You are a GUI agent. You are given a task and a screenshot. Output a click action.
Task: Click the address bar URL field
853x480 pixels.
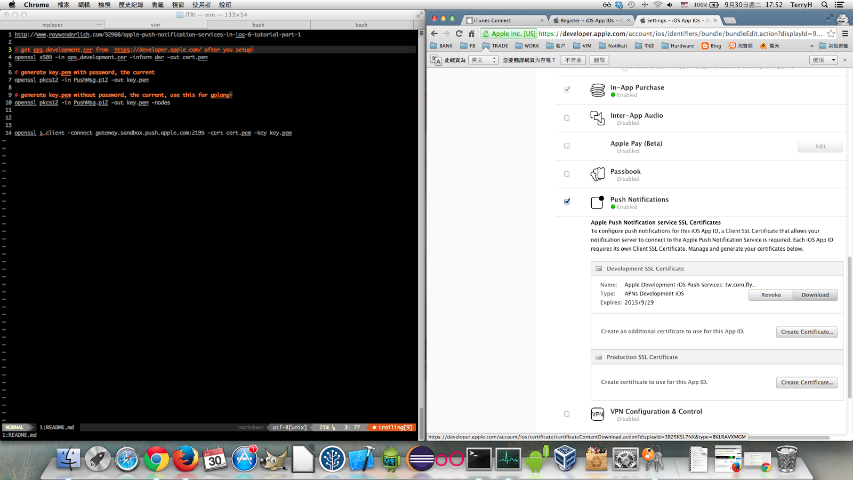(x=680, y=34)
